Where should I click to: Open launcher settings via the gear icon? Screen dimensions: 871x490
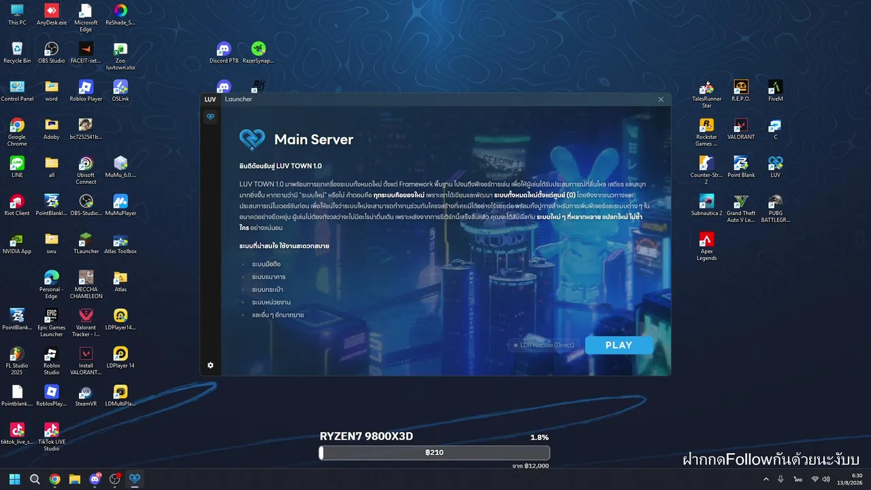coord(210,365)
